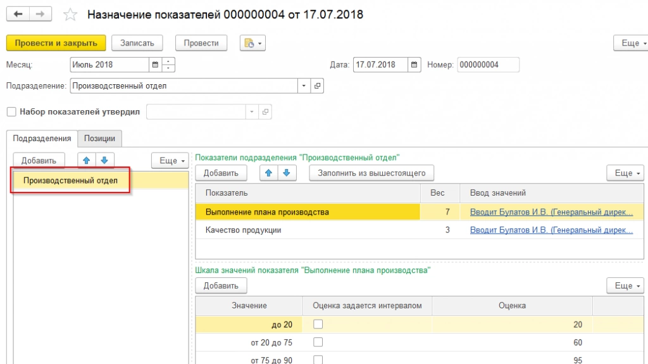Click Оценка задается интервалом column header
Viewport: 648px width, 364px height.
tap(367, 306)
